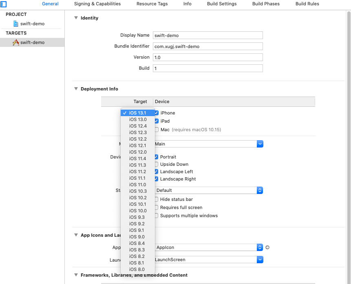Collapse the Frameworks, Libraries section triangle
Image resolution: width=351 pixels, height=284 pixels.
click(76, 275)
